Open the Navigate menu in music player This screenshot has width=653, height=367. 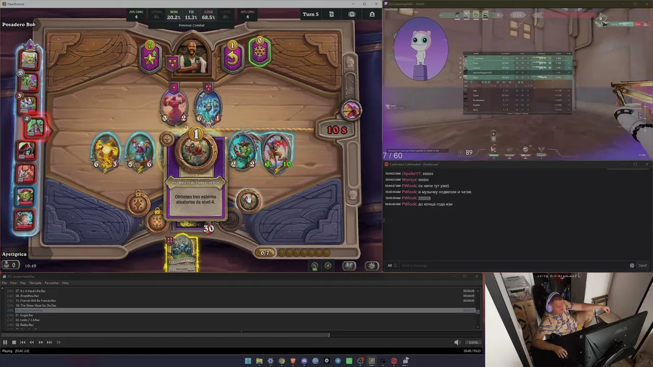click(x=35, y=283)
